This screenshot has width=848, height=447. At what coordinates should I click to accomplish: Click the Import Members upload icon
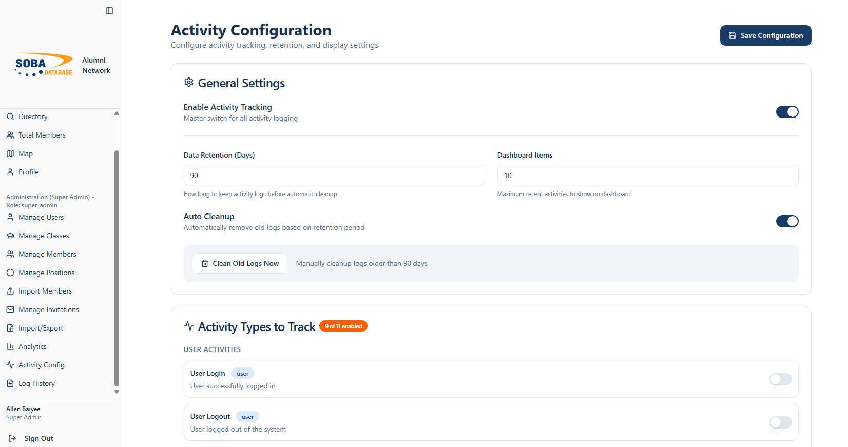pyautogui.click(x=10, y=291)
